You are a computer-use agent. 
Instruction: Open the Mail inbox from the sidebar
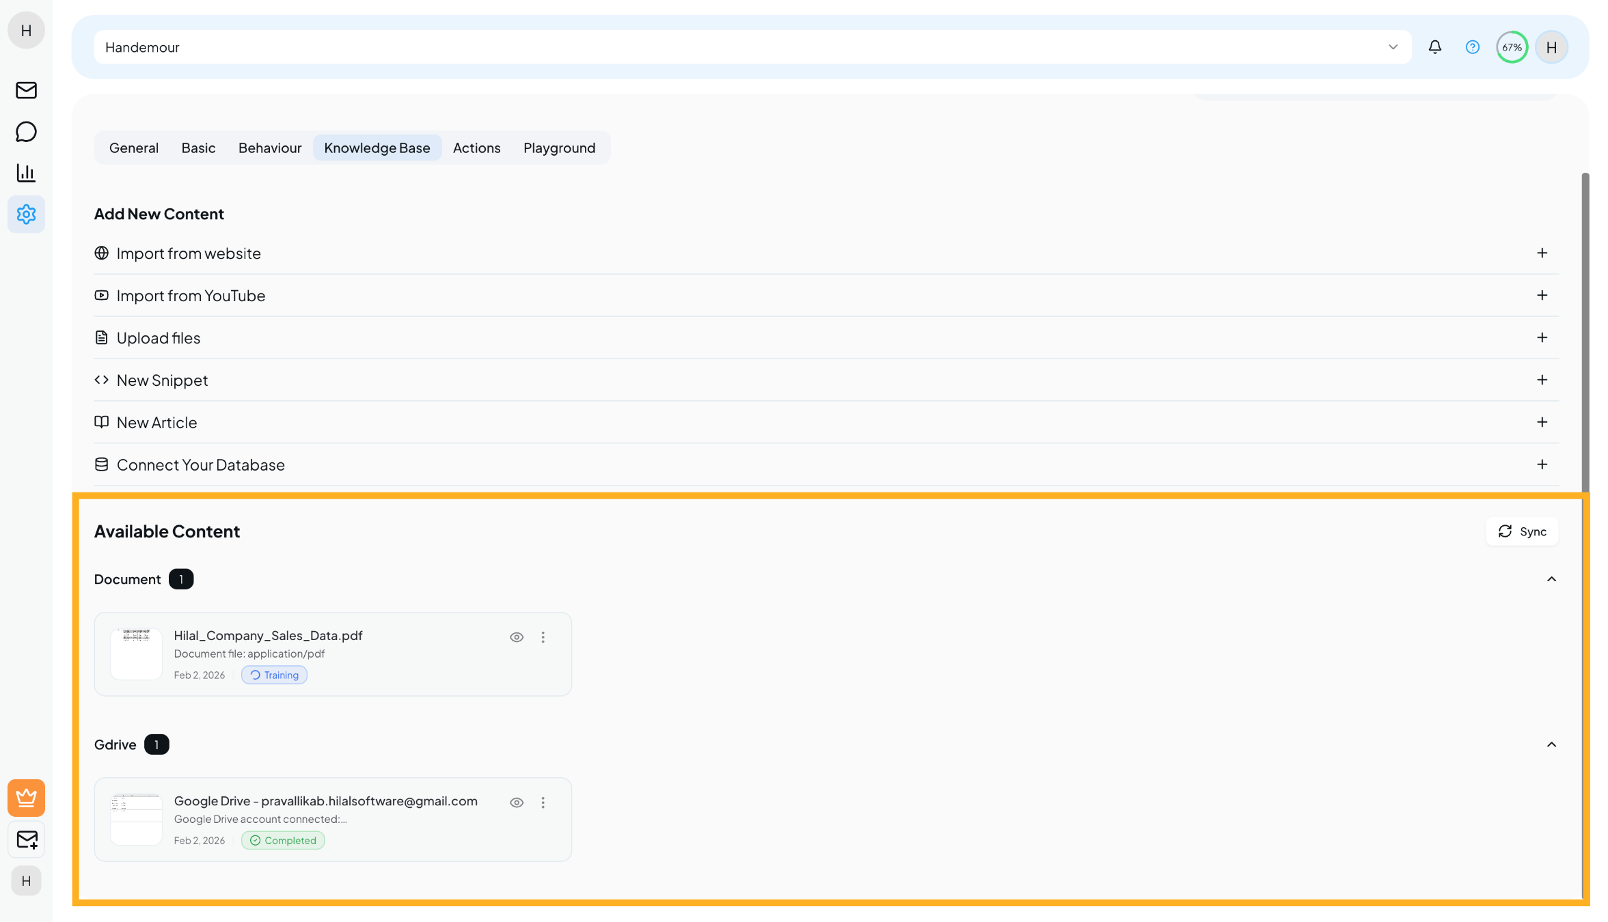[26, 90]
